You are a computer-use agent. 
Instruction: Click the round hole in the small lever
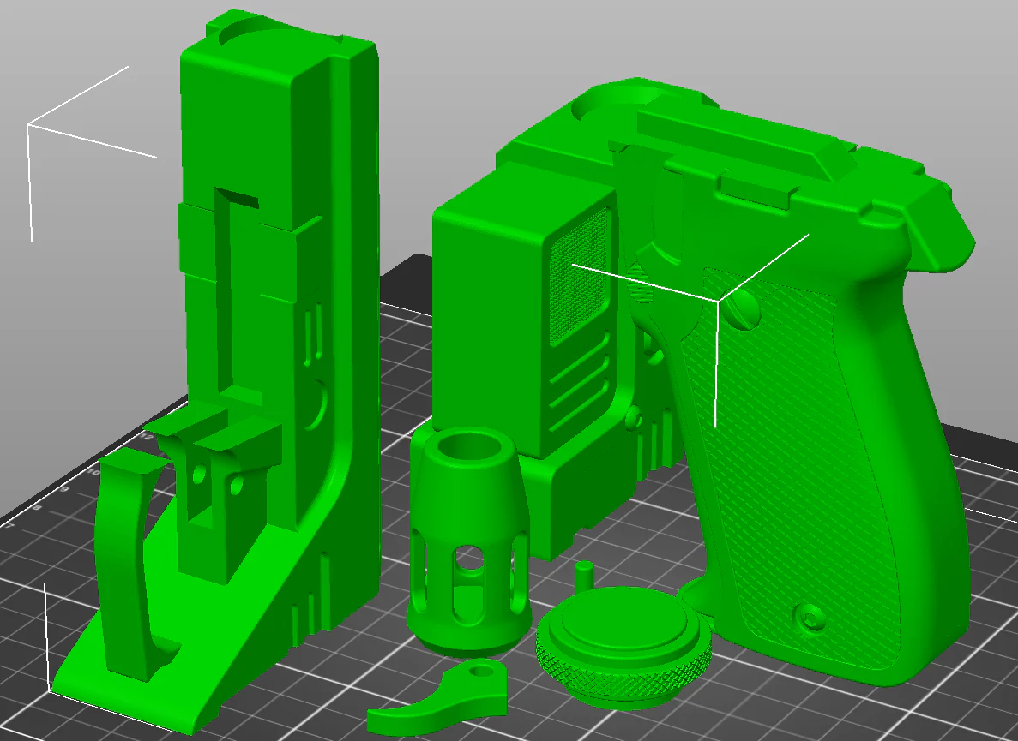pyautogui.click(x=479, y=669)
